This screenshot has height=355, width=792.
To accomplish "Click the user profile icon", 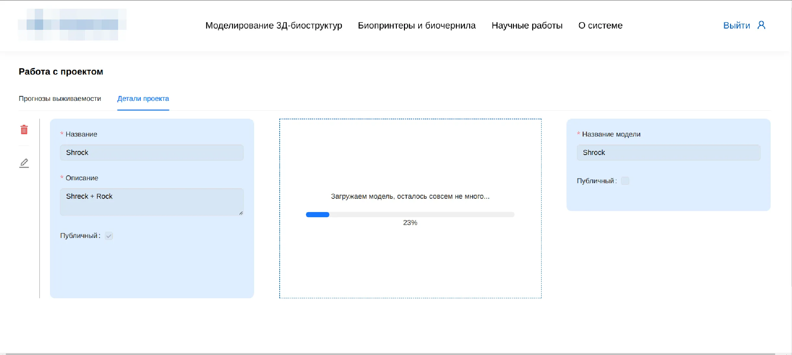I will click(x=761, y=25).
